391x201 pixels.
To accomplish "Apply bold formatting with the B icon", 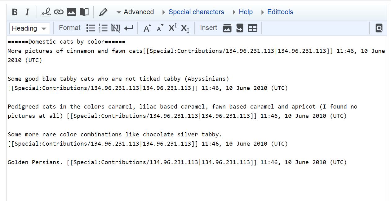I will (x=15, y=12).
